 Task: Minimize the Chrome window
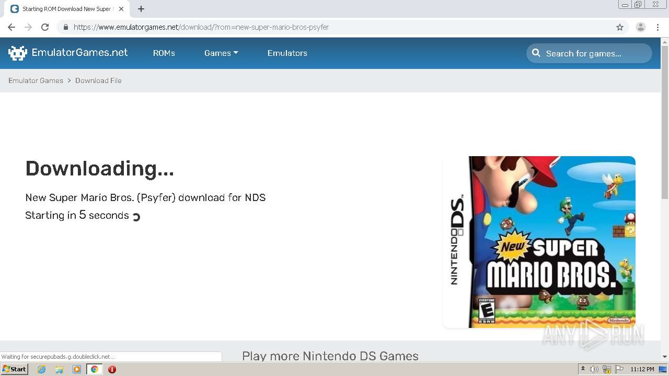pyautogui.click(x=625, y=5)
